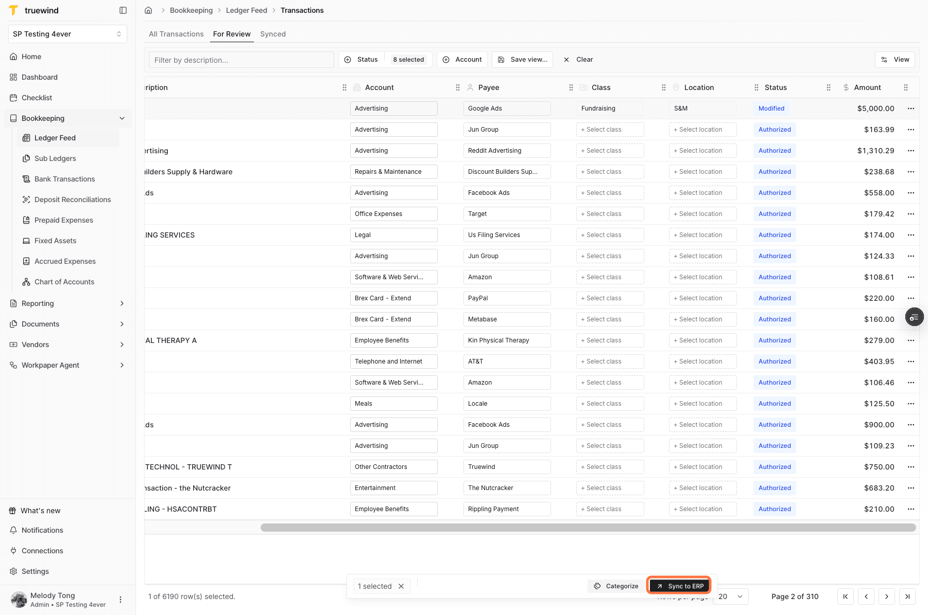Open Notifications in the sidebar
The image size is (928, 615).
coord(67,530)
